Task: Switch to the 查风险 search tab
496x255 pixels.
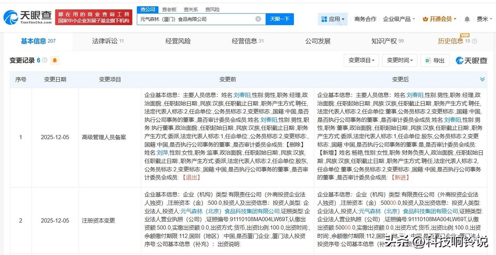Action: (212, 9)
